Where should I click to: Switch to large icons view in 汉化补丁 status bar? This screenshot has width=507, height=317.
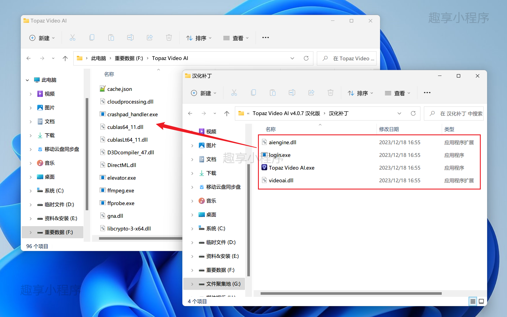point(481,301)
